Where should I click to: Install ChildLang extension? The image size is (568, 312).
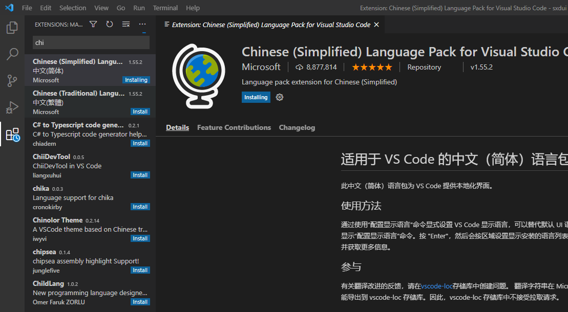coord(140,302)
